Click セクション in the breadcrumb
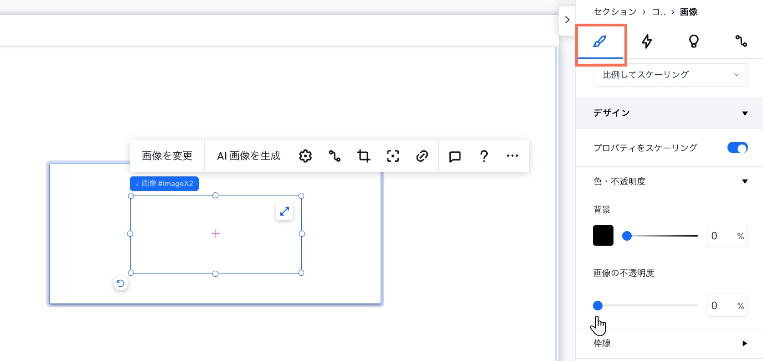Viewport: 763px width, 361px height. 615,12
